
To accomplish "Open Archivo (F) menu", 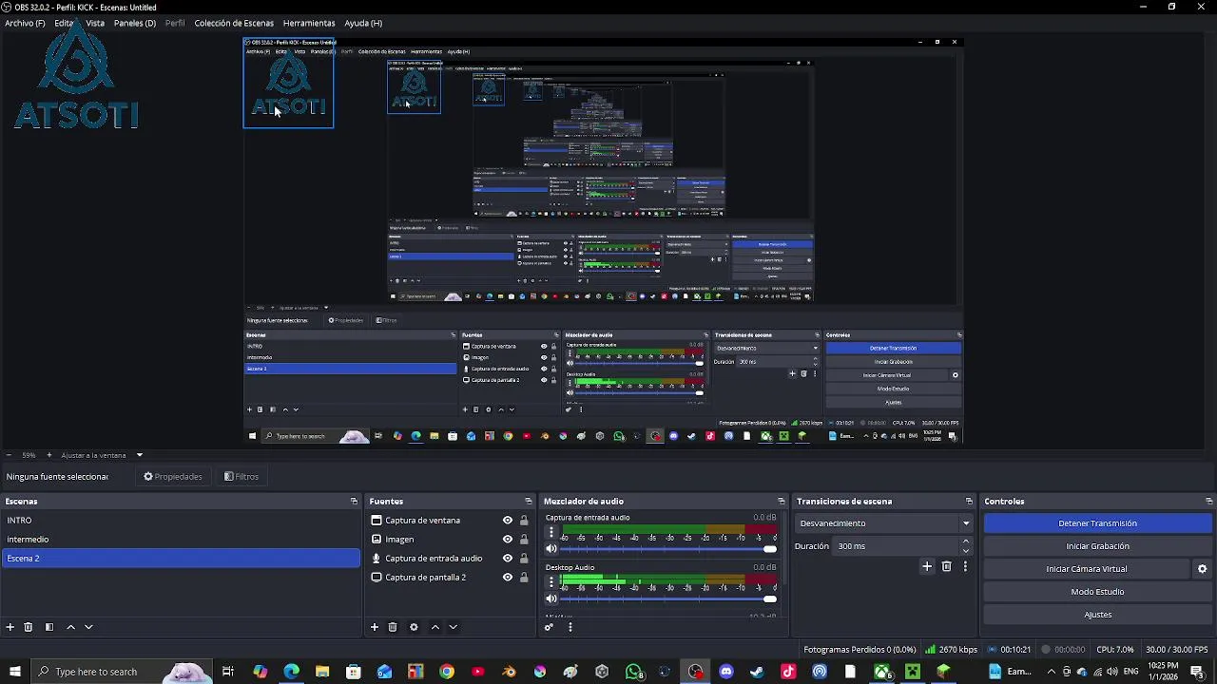I will coord(25,23).
